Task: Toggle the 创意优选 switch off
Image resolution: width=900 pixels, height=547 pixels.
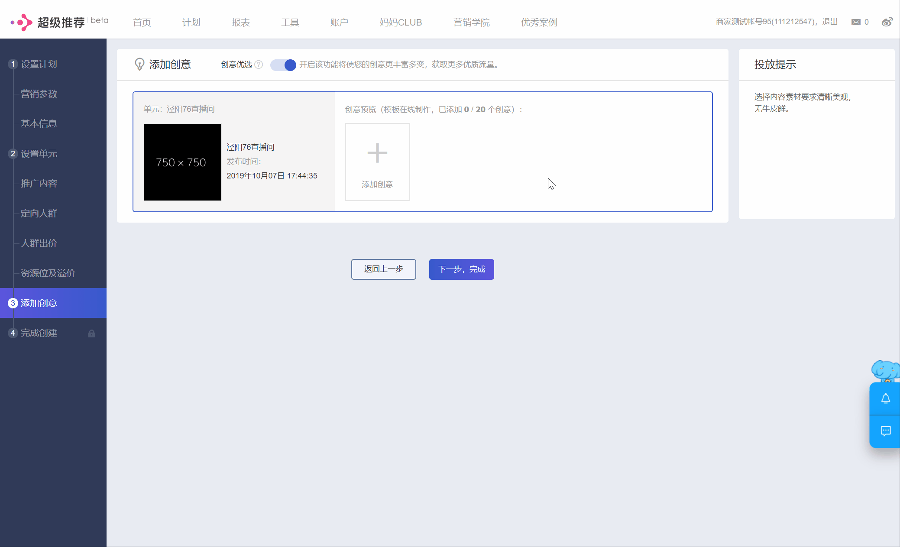Action: pyautogui.click(x=283, y=65)
